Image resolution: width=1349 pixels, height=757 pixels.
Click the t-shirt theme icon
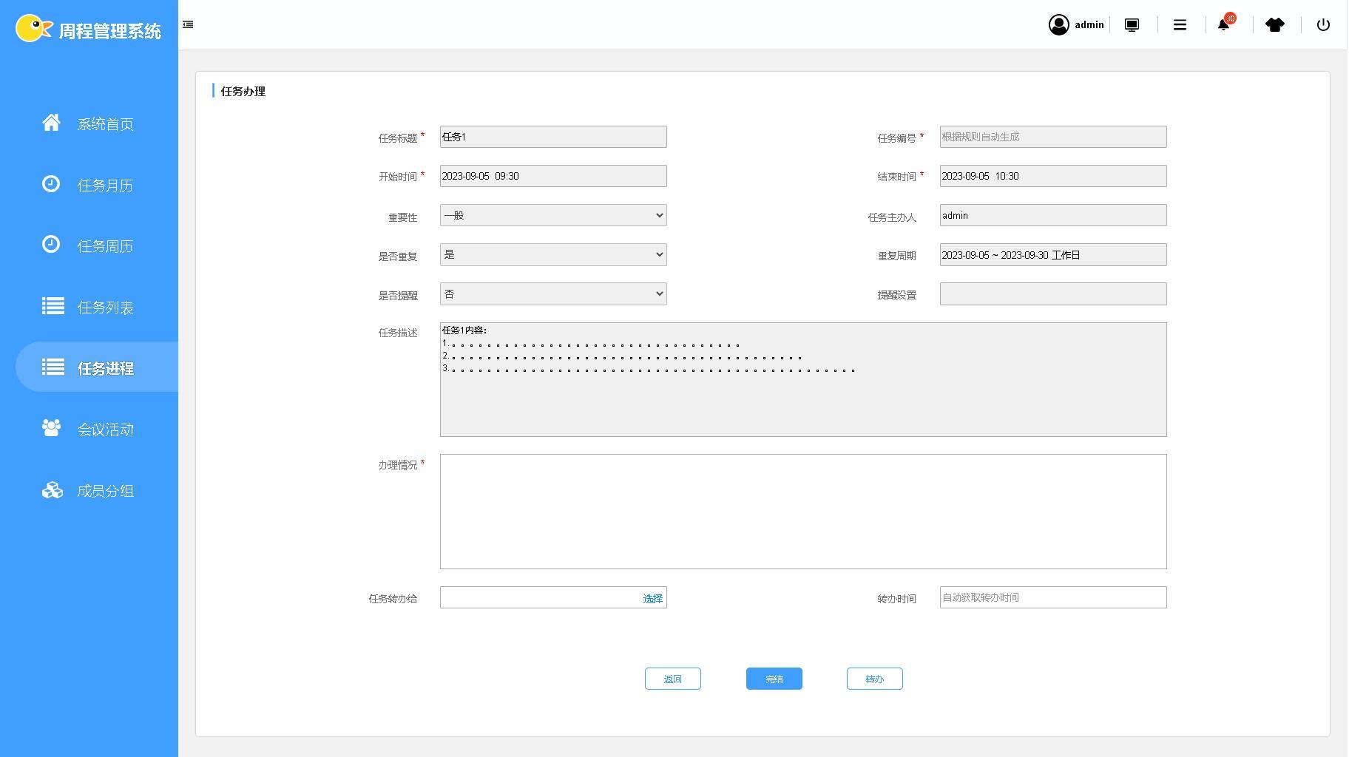[1274, 25]
